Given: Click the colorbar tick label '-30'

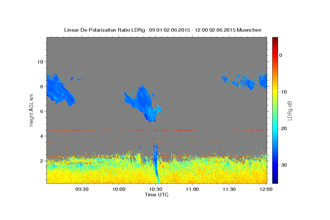Looking at the screenshot, I should click(283, 165).
